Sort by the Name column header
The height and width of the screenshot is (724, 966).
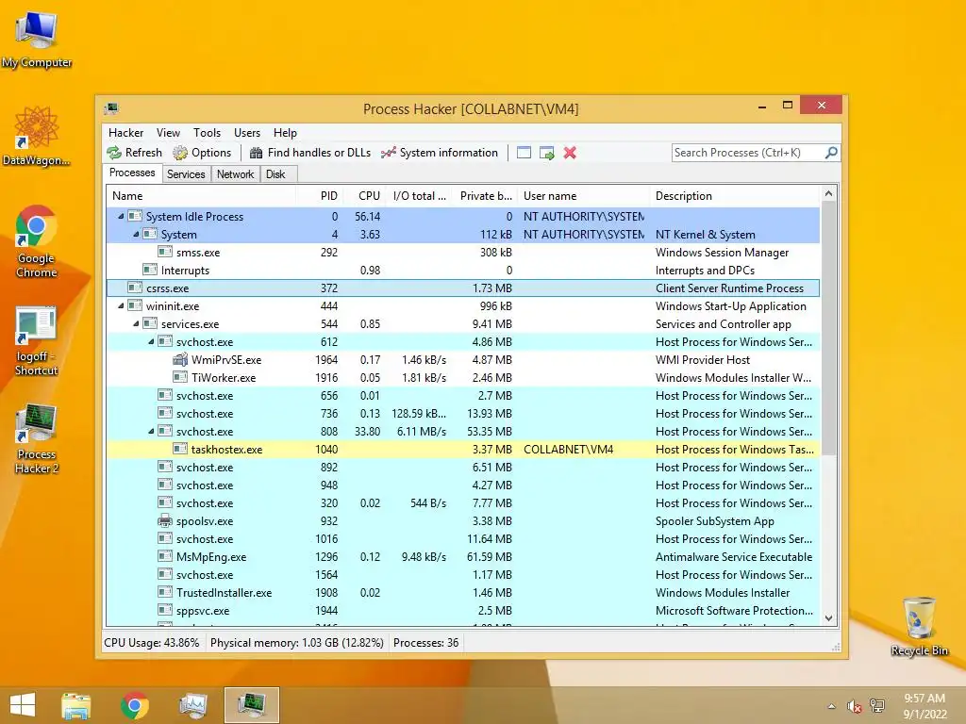click(200, 196)
